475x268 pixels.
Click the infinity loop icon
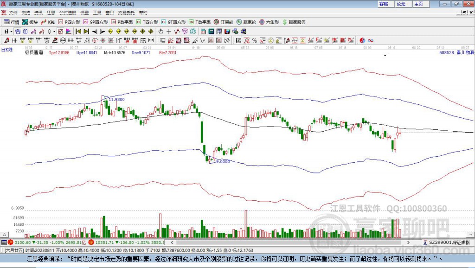tap(371, 41)
